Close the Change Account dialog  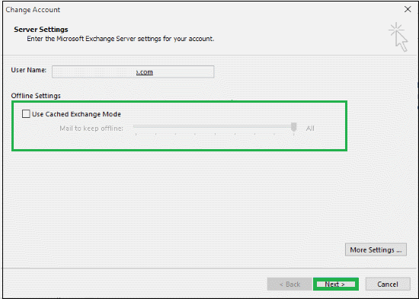point(408,9)
